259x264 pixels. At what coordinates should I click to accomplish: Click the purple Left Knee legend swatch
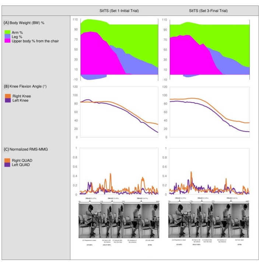pyautogui.click(x=8, y=100)
